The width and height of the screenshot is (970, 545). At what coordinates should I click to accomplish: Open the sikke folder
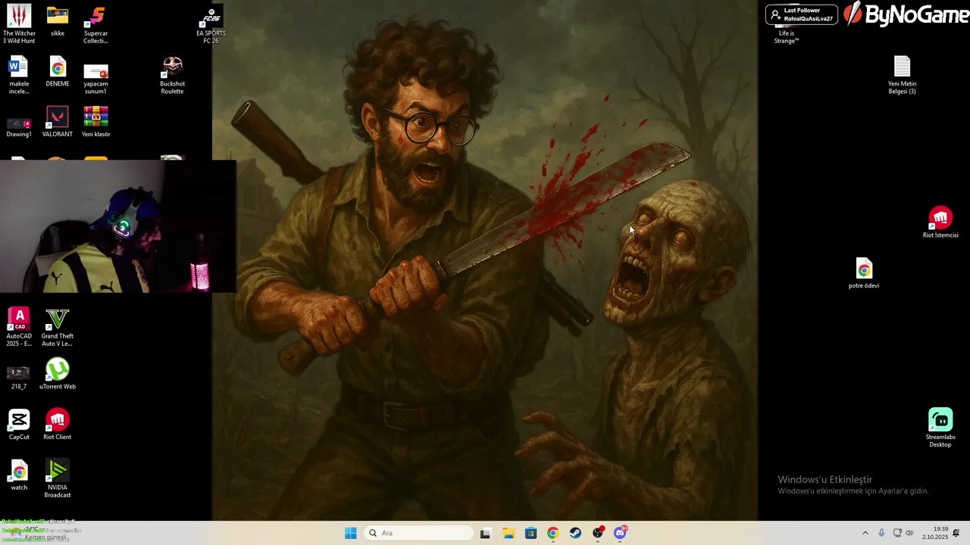pos(58,21)
